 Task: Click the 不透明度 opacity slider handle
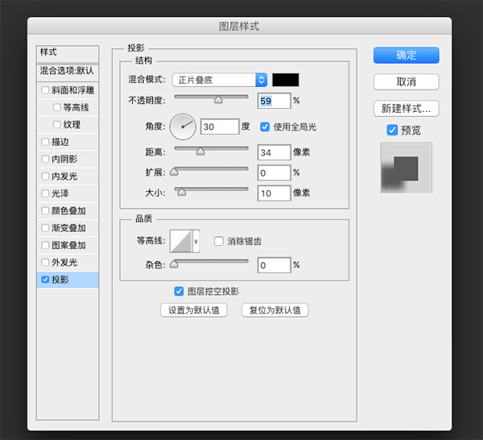point(217,100)
